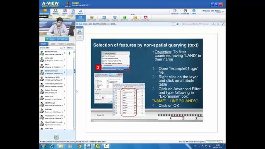Click the user list scroll down arrow

coord(74,129)
